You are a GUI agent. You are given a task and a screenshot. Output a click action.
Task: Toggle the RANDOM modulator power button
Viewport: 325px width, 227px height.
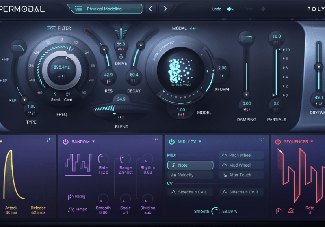click(x=65, y=142)
